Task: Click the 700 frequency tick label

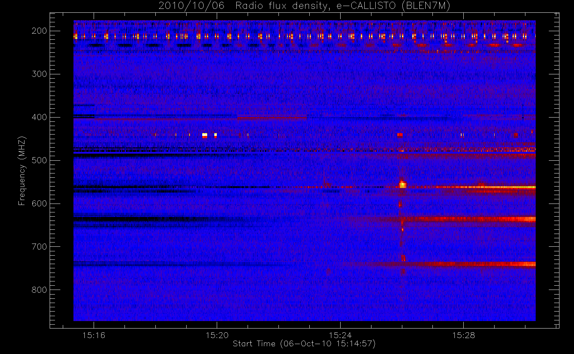Action: pos(39,247)
